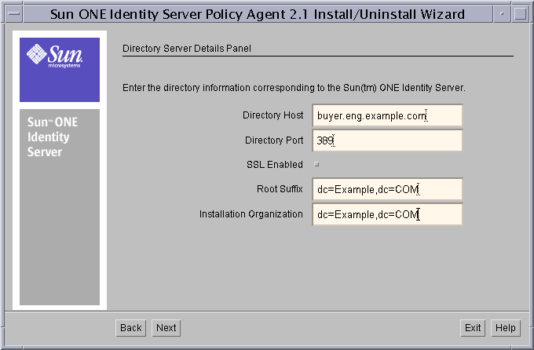Click the Installation Organization input field

[387, 214]
